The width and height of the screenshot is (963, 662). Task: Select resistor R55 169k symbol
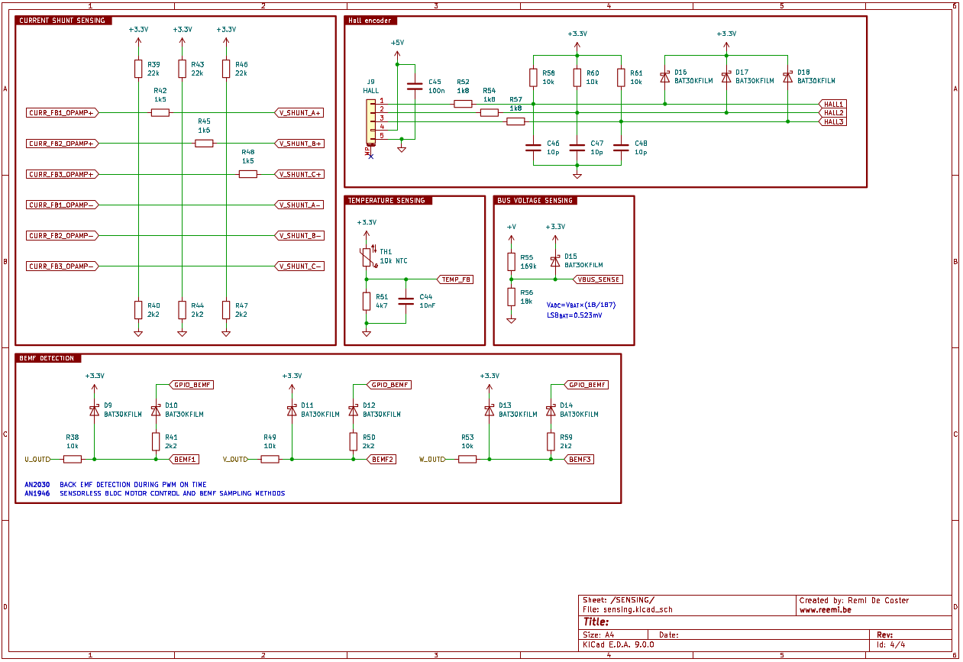tap(511, 262)
